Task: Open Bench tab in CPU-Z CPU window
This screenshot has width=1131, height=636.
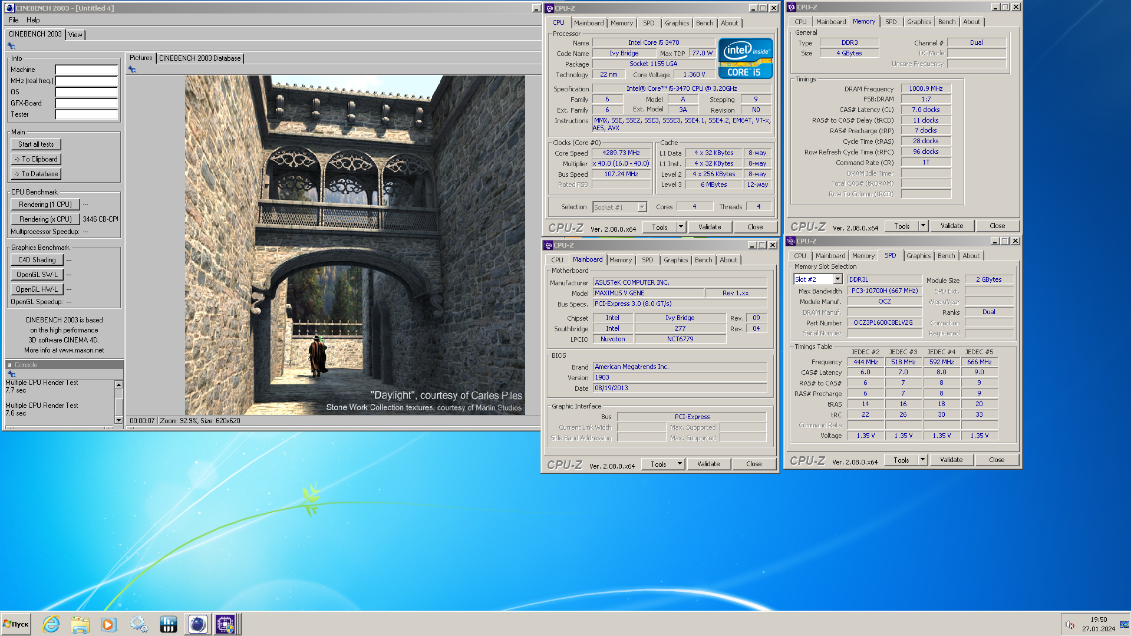Action: tap(704, 23)
